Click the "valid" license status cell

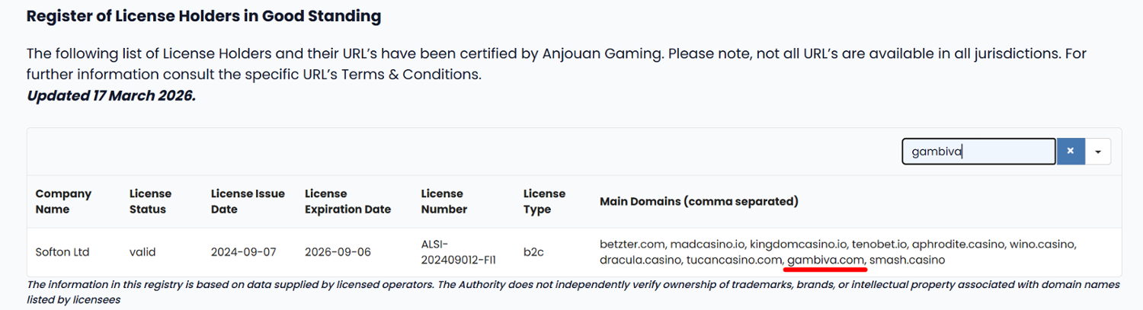(x=142, y=252)
